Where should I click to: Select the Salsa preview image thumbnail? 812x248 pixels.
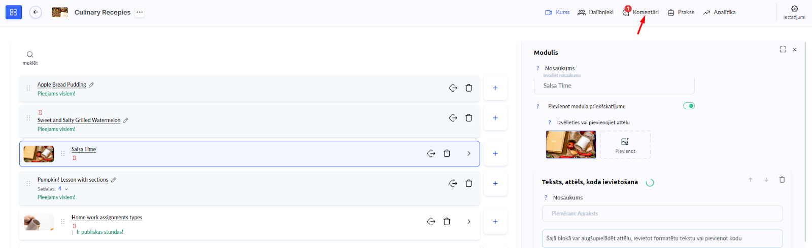[571, 145]
